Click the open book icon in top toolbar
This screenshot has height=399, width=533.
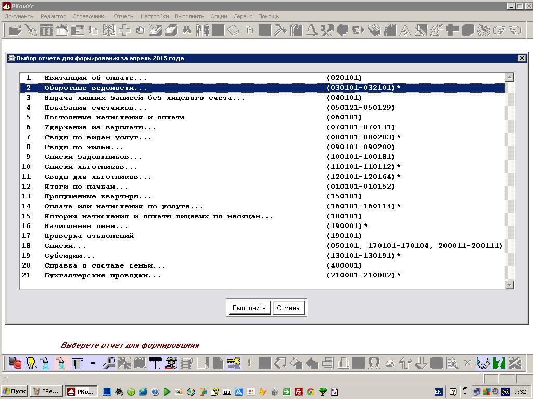109,30
